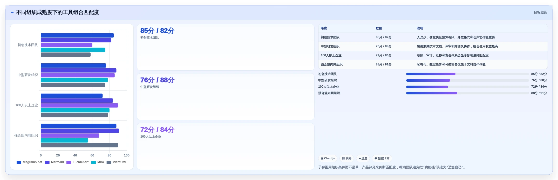Image resolution: width=558 pixels, height=180 pixels.
Task: Click the 初创技术团队 progress bar
Action: (467, 74)
